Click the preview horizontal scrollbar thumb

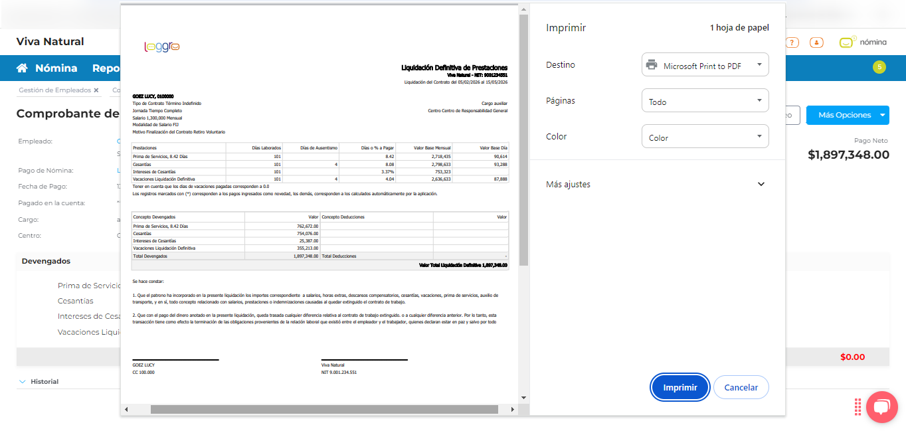tap(324, 409)
